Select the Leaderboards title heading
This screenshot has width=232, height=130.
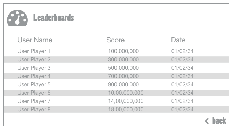(x=54, y=18)
